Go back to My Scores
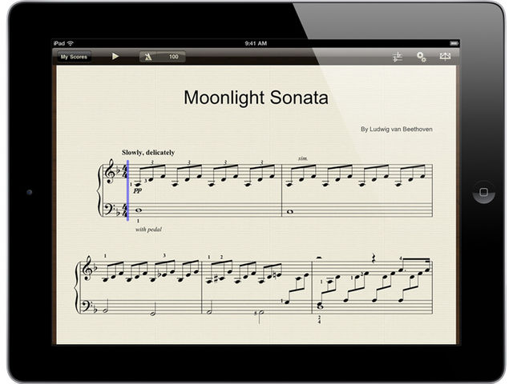Viewport: 513px width, 384px height. pyautogui.click(x=74, y=57)
